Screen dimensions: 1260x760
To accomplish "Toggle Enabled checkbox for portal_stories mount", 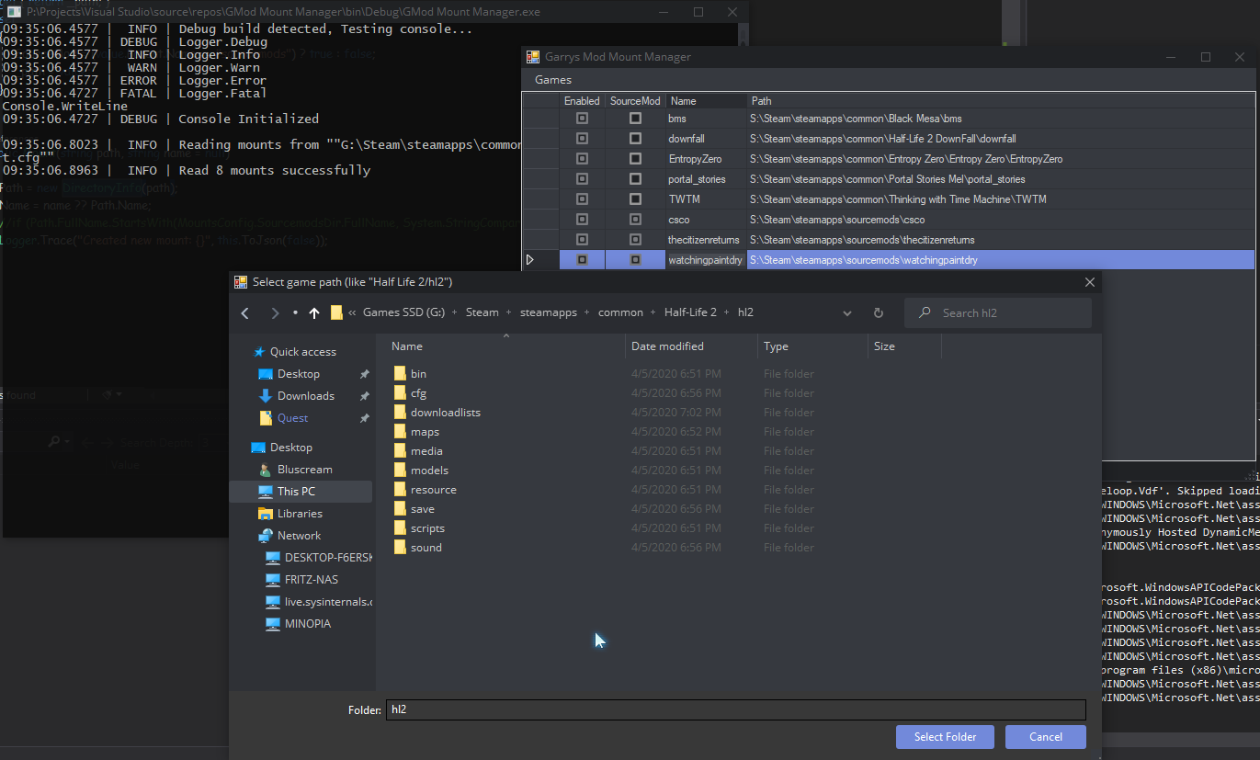I will [x=582, y=179].
